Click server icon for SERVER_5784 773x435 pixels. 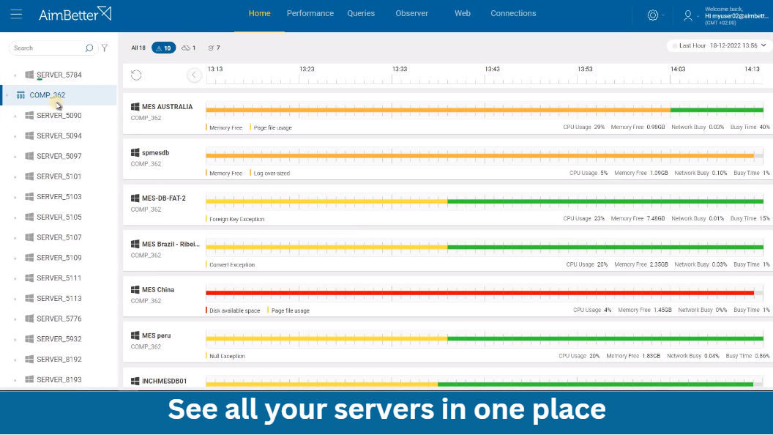(29, 75)
